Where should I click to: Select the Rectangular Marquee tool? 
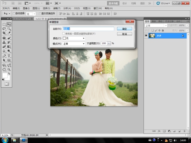tap(4, 24)
